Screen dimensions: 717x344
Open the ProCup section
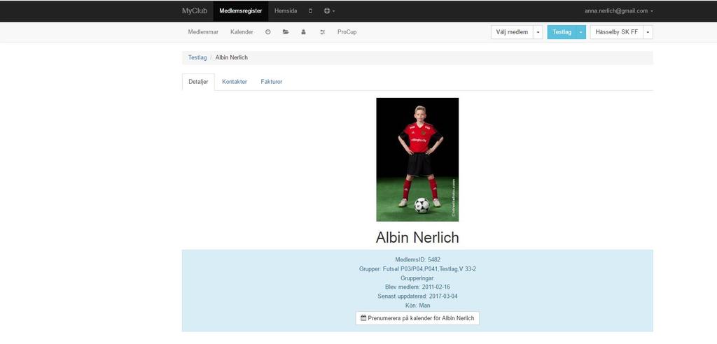[347, 32]
